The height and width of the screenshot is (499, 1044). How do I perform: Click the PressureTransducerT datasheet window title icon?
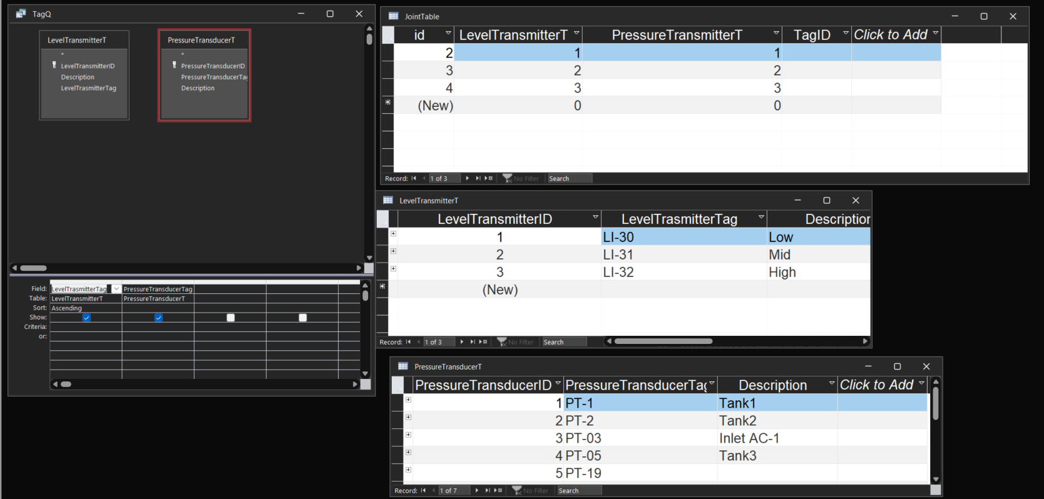[x=403, y=366]
